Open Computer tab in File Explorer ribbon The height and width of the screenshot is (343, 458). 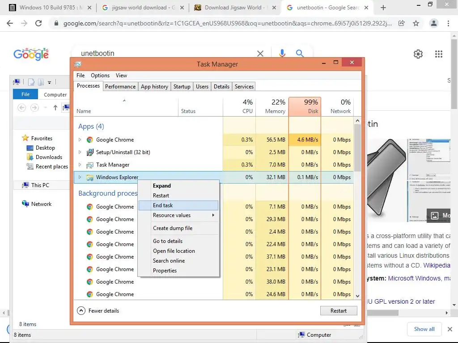click(55, 95)
